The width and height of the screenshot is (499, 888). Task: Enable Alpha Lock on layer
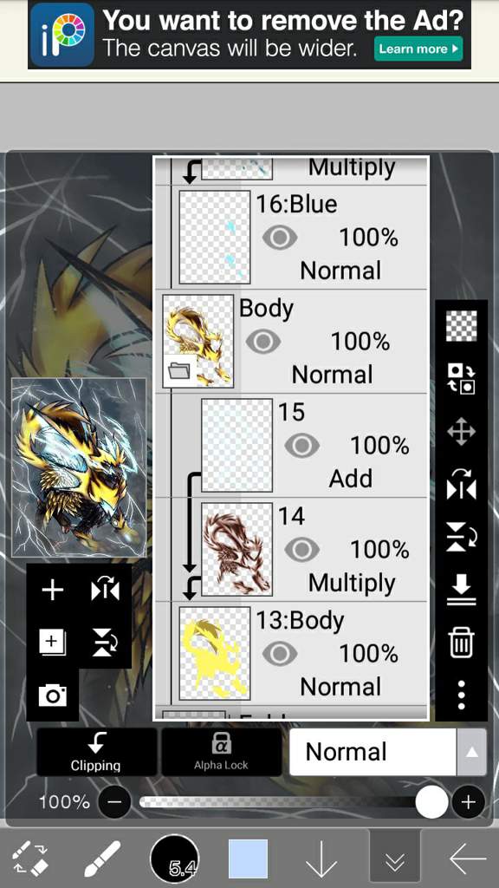(221, 752)
